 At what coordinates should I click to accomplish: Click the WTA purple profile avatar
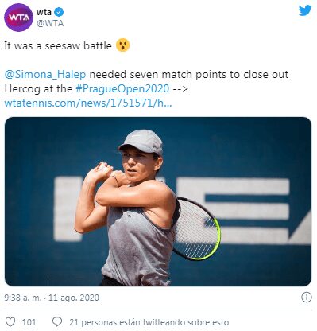point(18,18)
